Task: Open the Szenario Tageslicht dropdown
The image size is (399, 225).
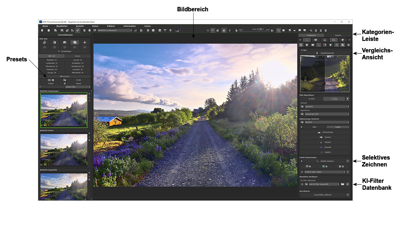Action: [x=327, y=107]
